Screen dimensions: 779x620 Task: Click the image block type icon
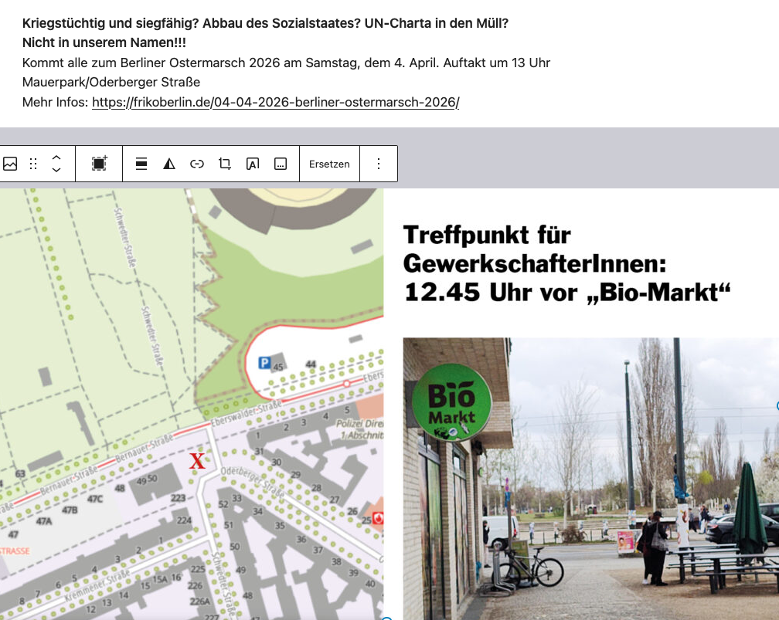pyautogui.click(x=10, y=164)
